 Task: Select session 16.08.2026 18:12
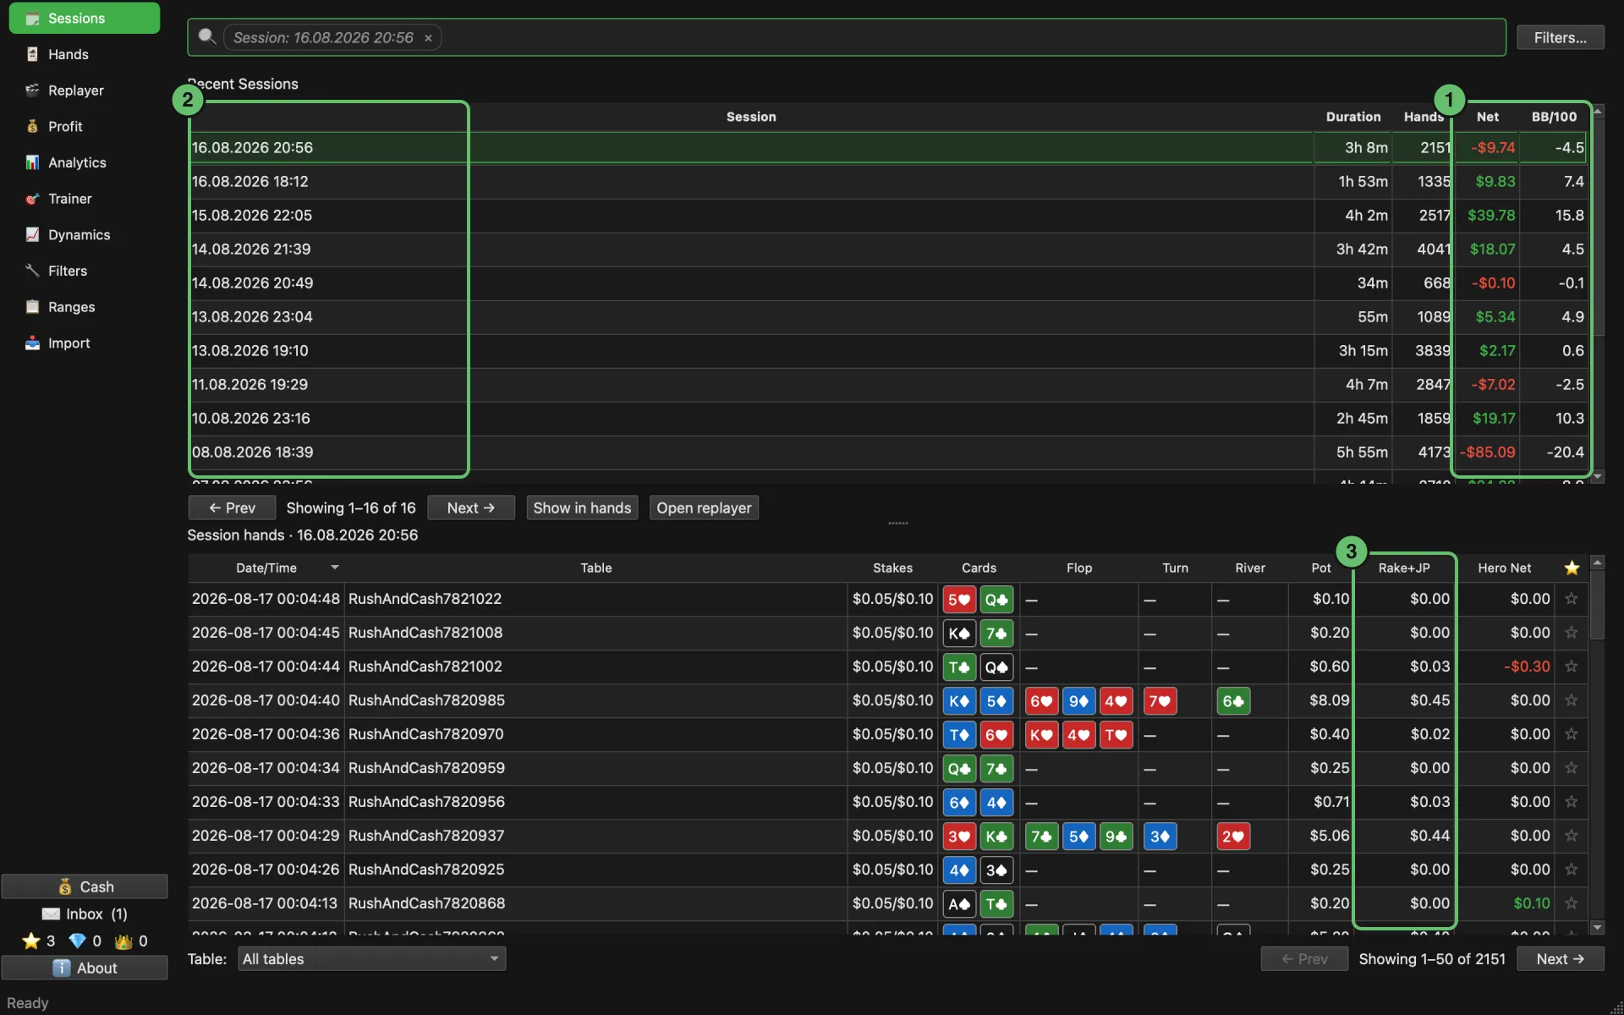(886, 181)
